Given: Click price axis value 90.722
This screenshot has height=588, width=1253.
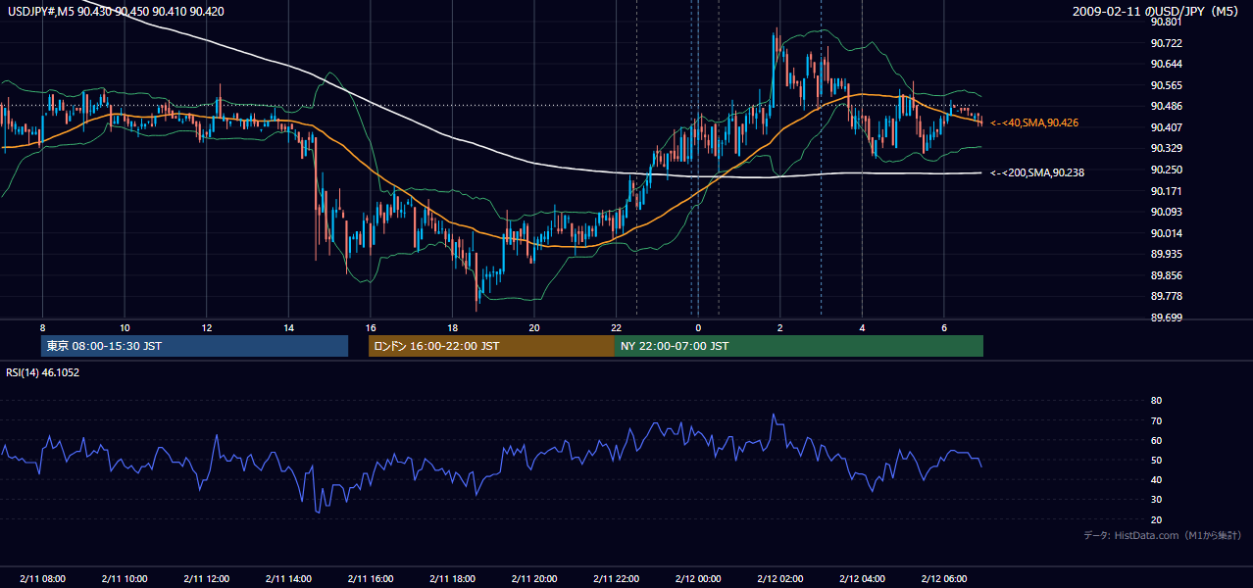Looking at the screenshot, I should (1167, 43).
